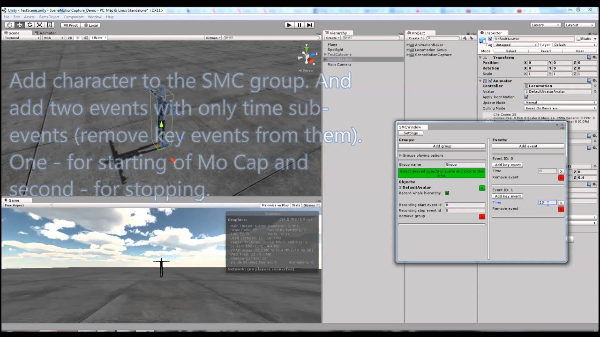The width and height of the screenshot is (600, 337).
Task: Click Add group button
Action: pos(442,146)
